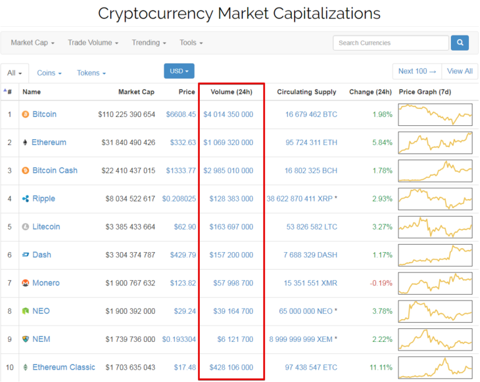The width and height of the screenshot is (480, 382).
Task: Click Bitcoin volume $4 014 350 000
Action: [x=228, y=114]
